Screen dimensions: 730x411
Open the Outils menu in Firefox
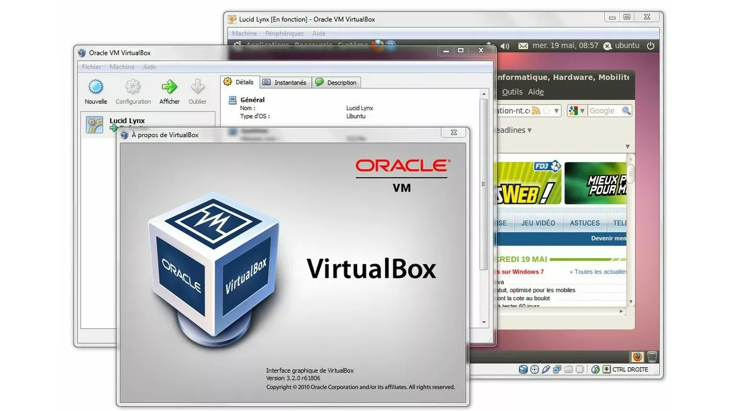tap(512, 92)
